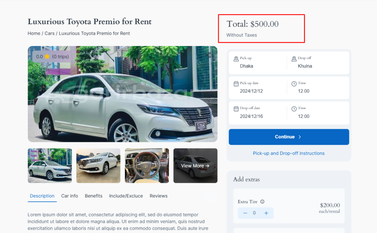Switch to the Car info tab
The image size is (377, 233).
70,196
